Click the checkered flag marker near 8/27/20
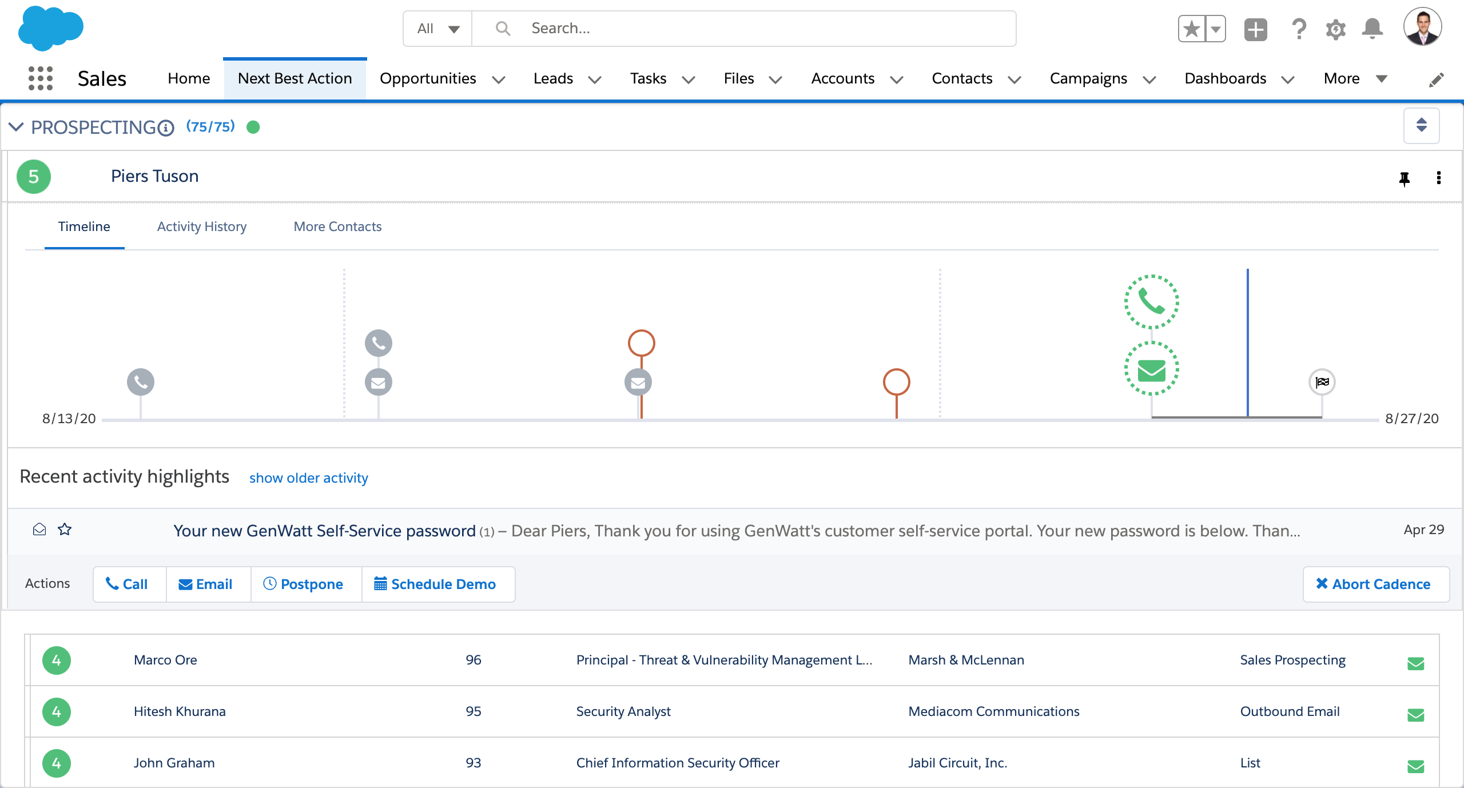1464x788 pixels. [x=1322, y=382]
